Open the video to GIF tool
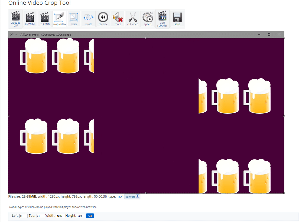Image resolution: width=306 pixels, height=222 pixels. (x=16, y=19)
